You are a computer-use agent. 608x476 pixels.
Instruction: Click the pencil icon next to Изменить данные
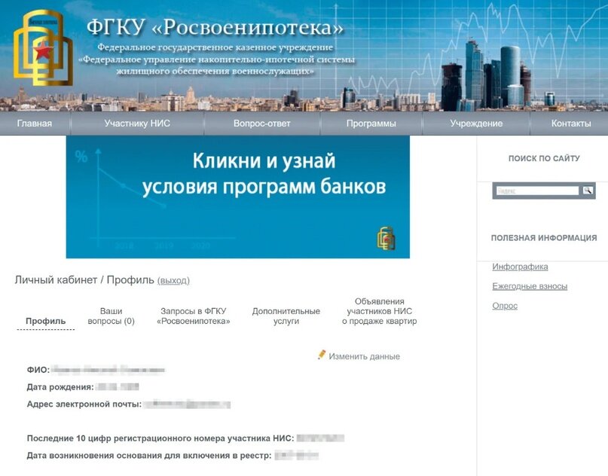tap(322, 355)
